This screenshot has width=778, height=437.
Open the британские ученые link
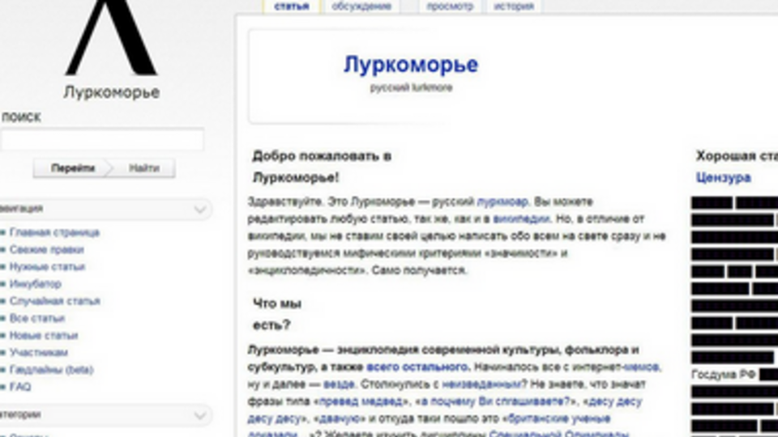[558, 418]
